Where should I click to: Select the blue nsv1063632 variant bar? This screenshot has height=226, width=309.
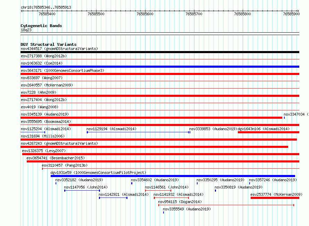[x=160, y=67]
